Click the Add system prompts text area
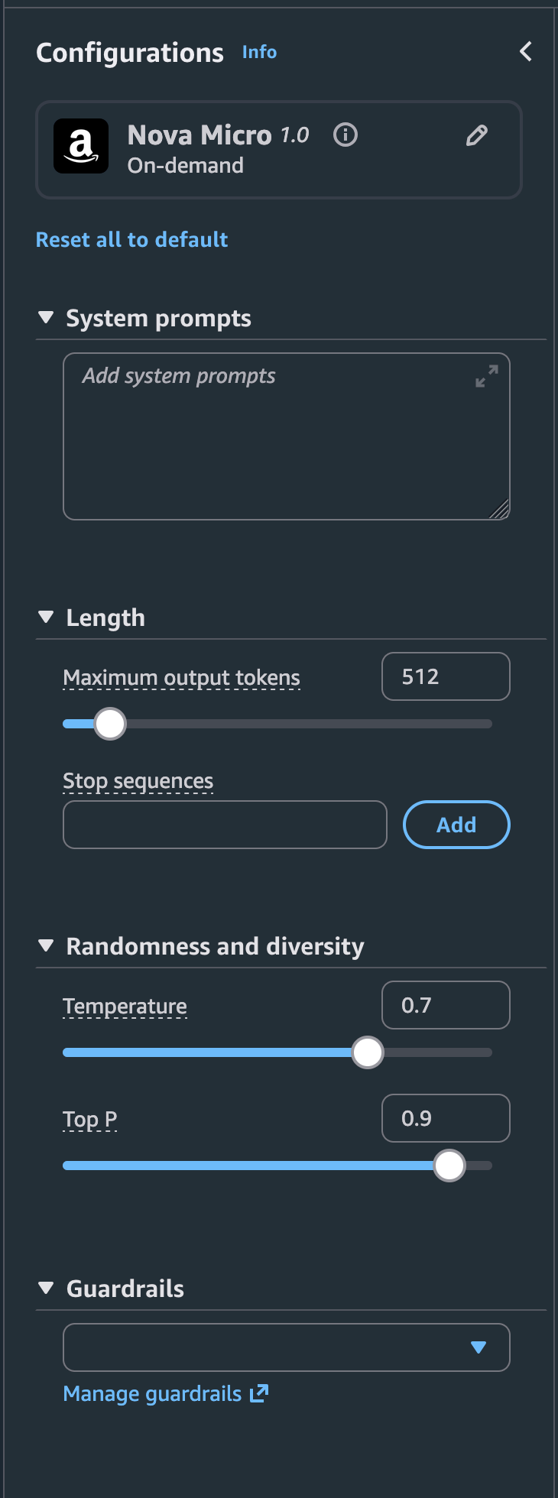 click(x=275, y=443)
